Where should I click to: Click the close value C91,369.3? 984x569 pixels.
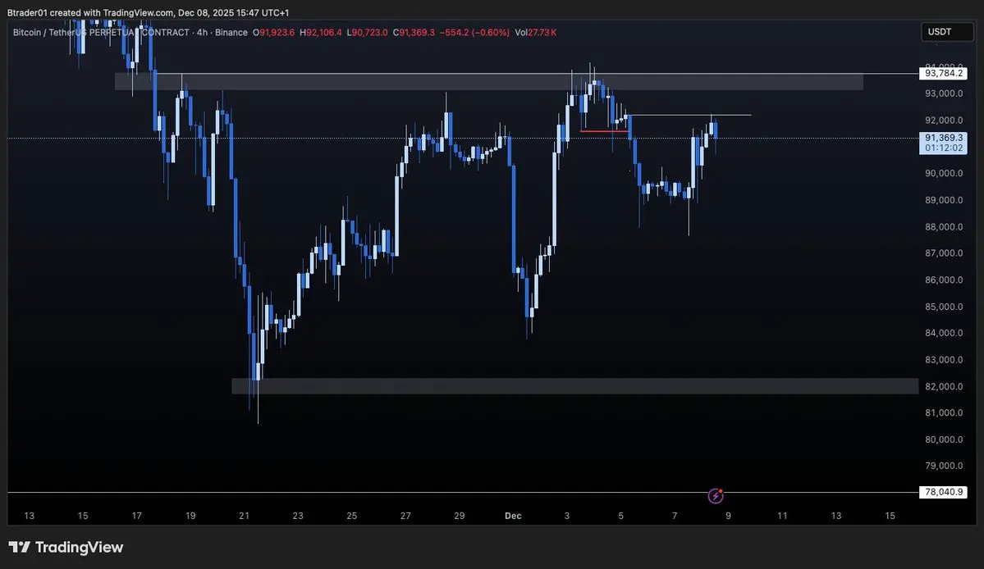[414, 33]
